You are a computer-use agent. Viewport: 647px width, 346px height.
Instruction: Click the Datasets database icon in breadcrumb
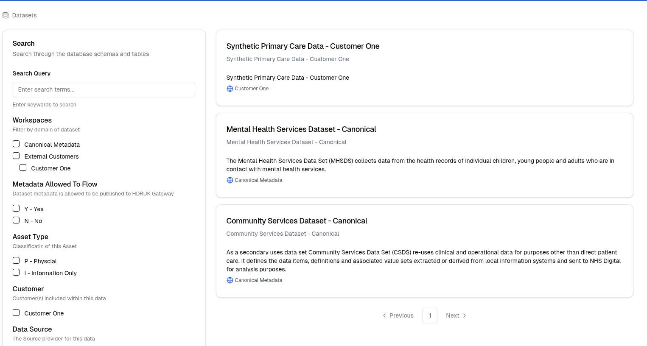click(6, 15)
